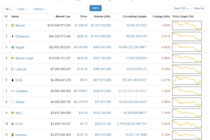The width and height of the screenshot is (210, 140).
Task: Click the Bitcoin coin logo icon
Action: [12, 26]
